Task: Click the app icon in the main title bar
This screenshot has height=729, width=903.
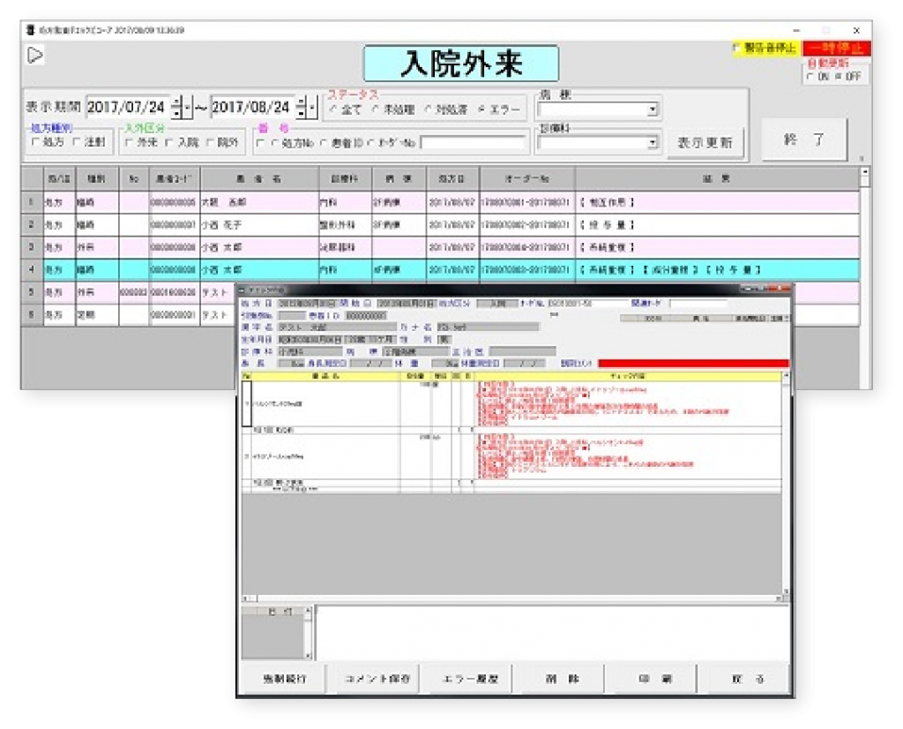Action: point(31,30)
